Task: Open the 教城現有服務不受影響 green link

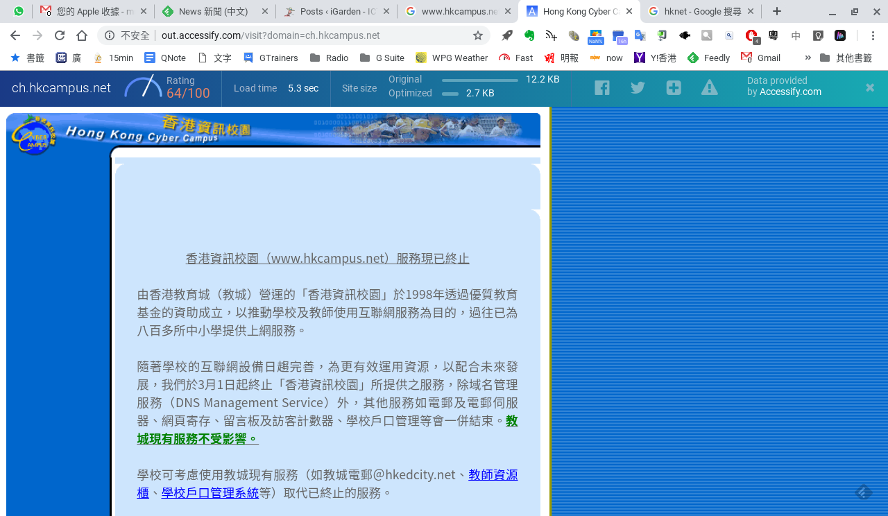Action: tap(327, 429)
